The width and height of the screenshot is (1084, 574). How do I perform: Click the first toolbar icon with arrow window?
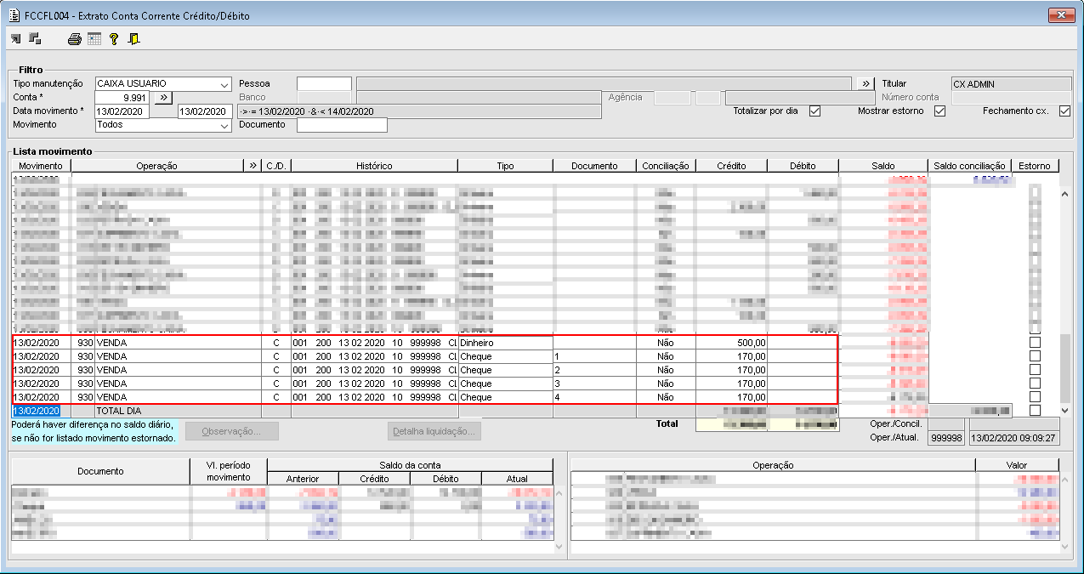16,38
